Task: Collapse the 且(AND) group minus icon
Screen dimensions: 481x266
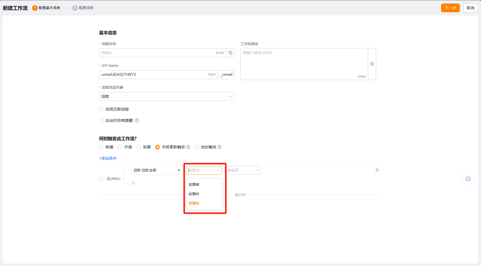Action: [x=102, y=179]
